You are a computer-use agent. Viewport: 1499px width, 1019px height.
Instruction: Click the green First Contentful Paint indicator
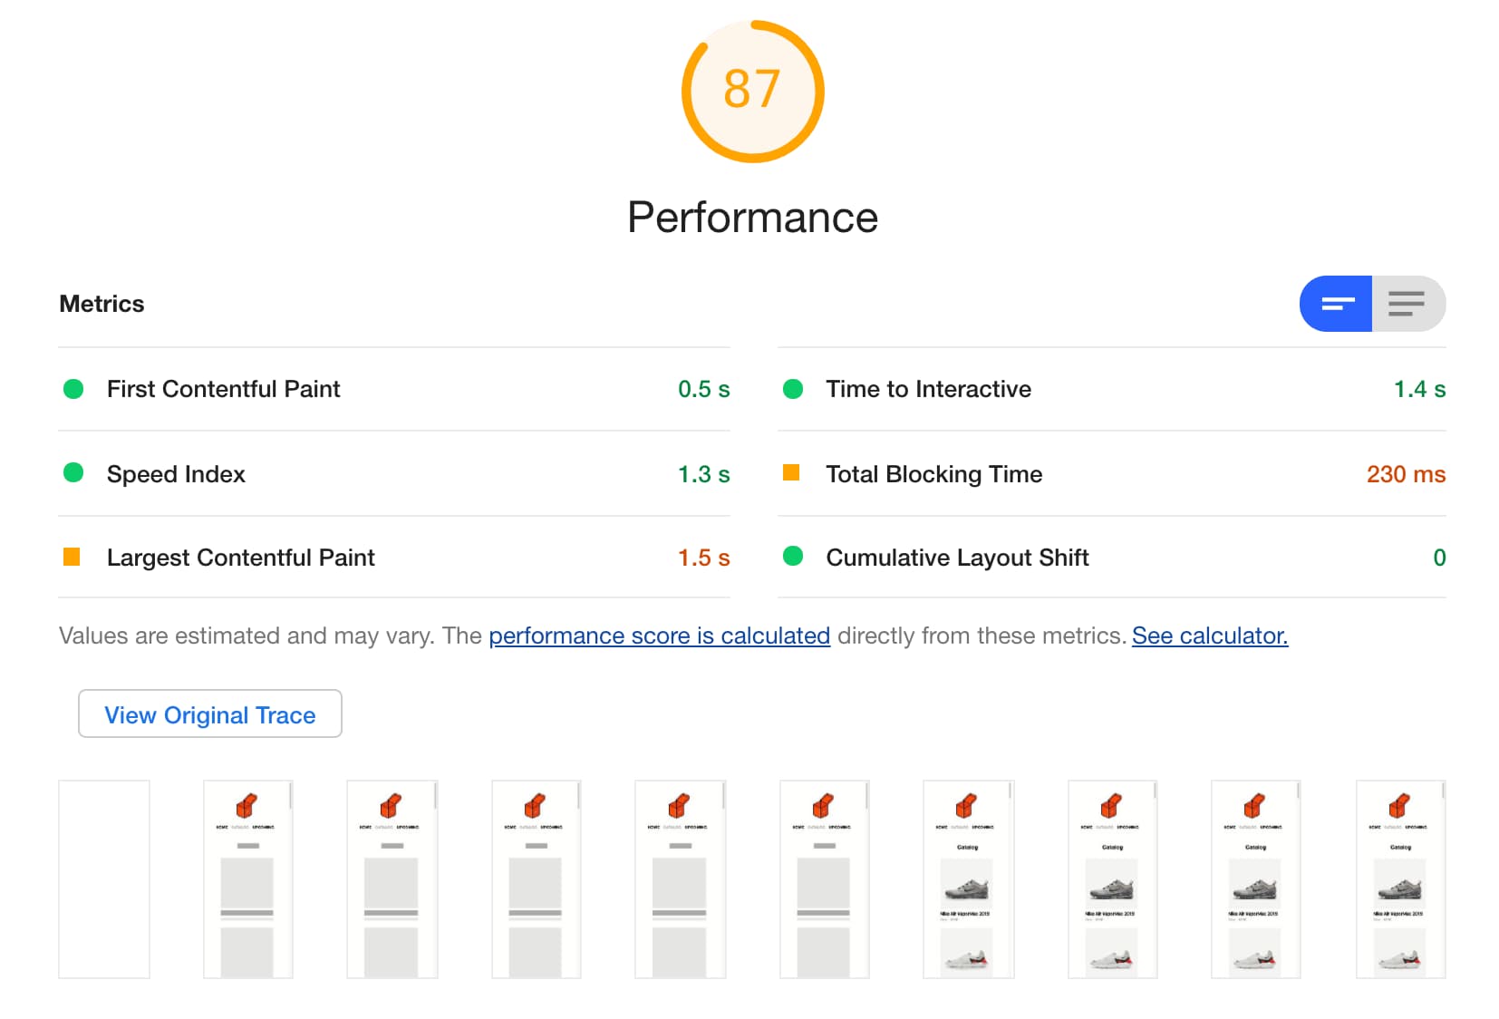[x=73, y=389]
